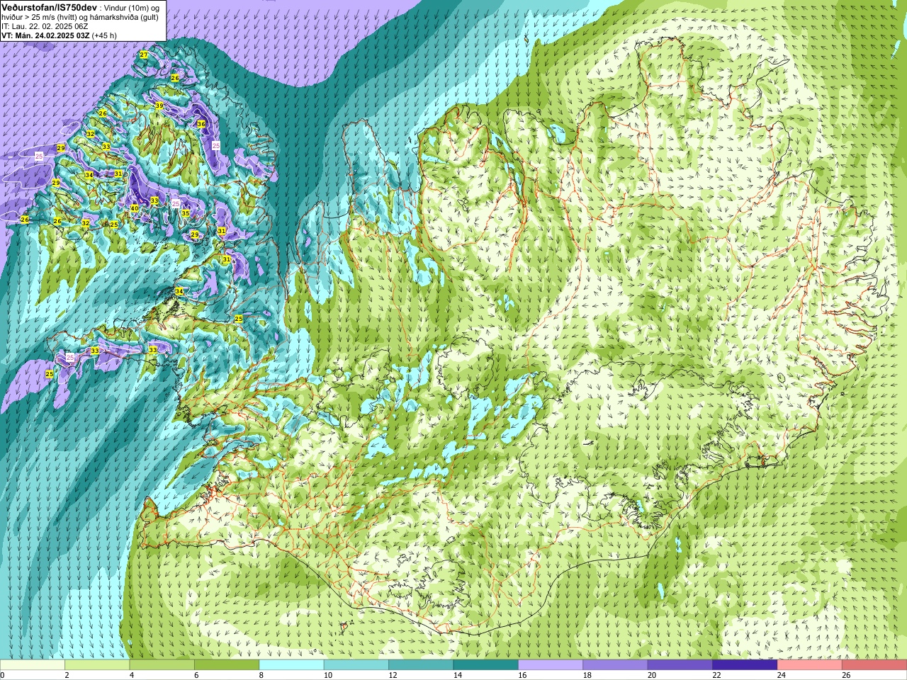Click the color bar tick label 0

2,675
